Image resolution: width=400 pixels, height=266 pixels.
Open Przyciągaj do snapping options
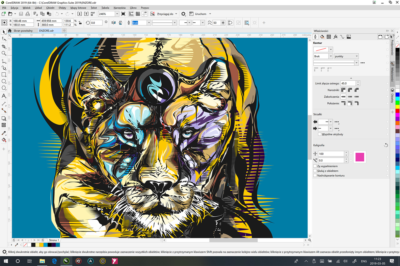point(165,14)
